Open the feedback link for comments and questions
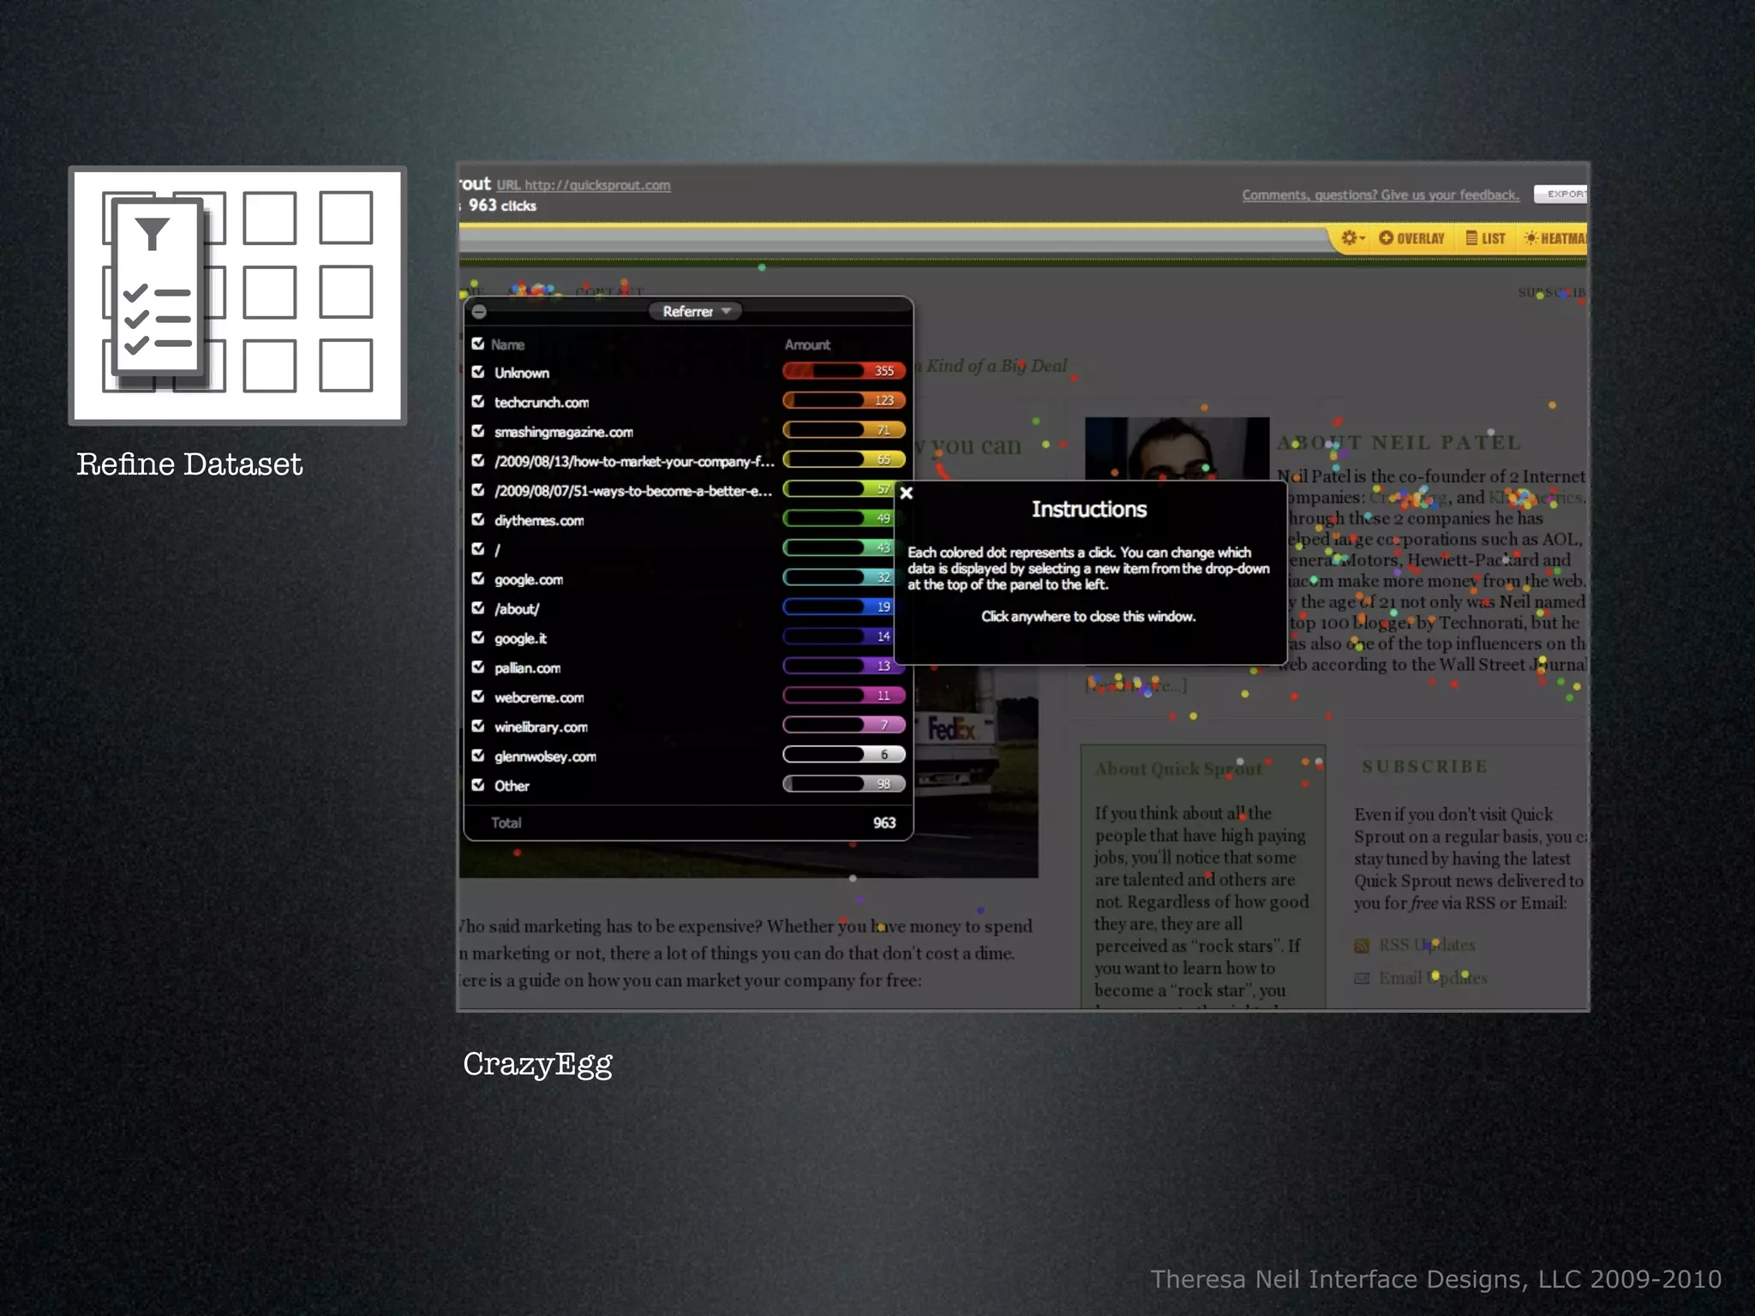The width and height of the screenshot is (1755, 1316). [1381, 195]
